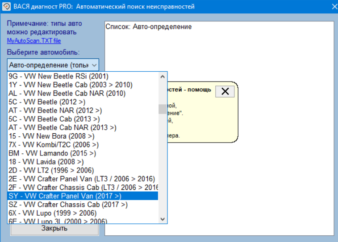Click the dropdown list scrollbar thumb

tap(163, 109)
